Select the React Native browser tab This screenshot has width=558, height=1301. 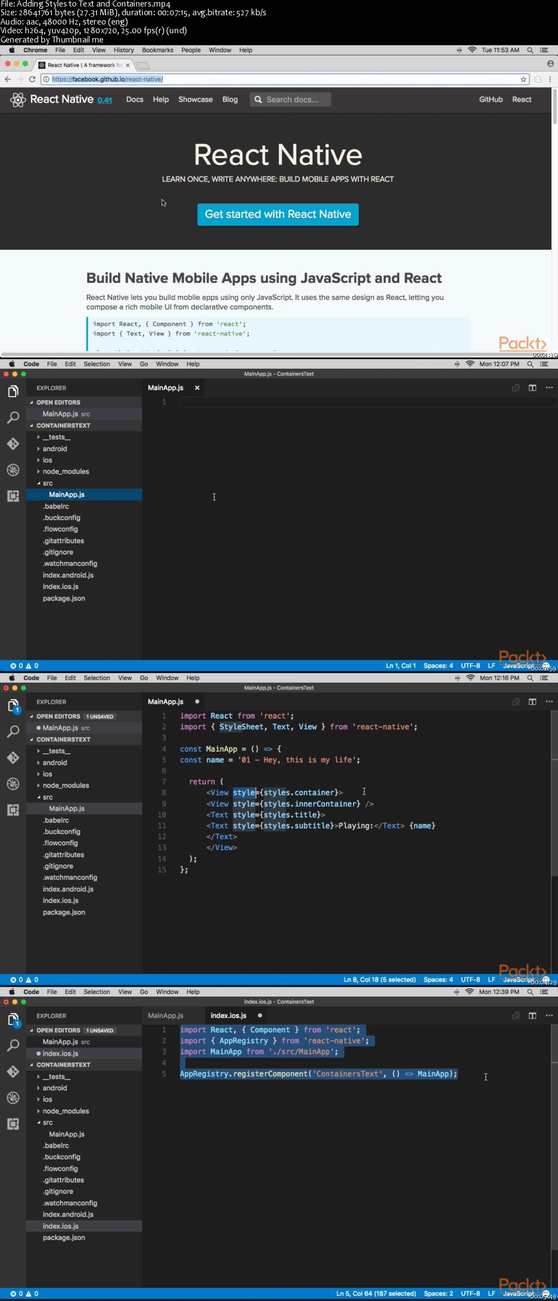[84, 65]
